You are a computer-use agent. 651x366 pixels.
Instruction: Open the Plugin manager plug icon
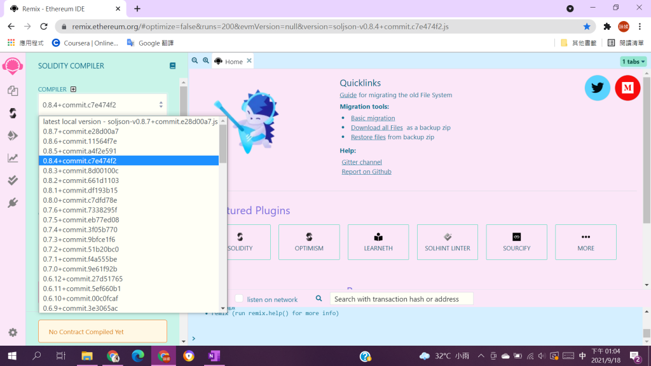13,203
